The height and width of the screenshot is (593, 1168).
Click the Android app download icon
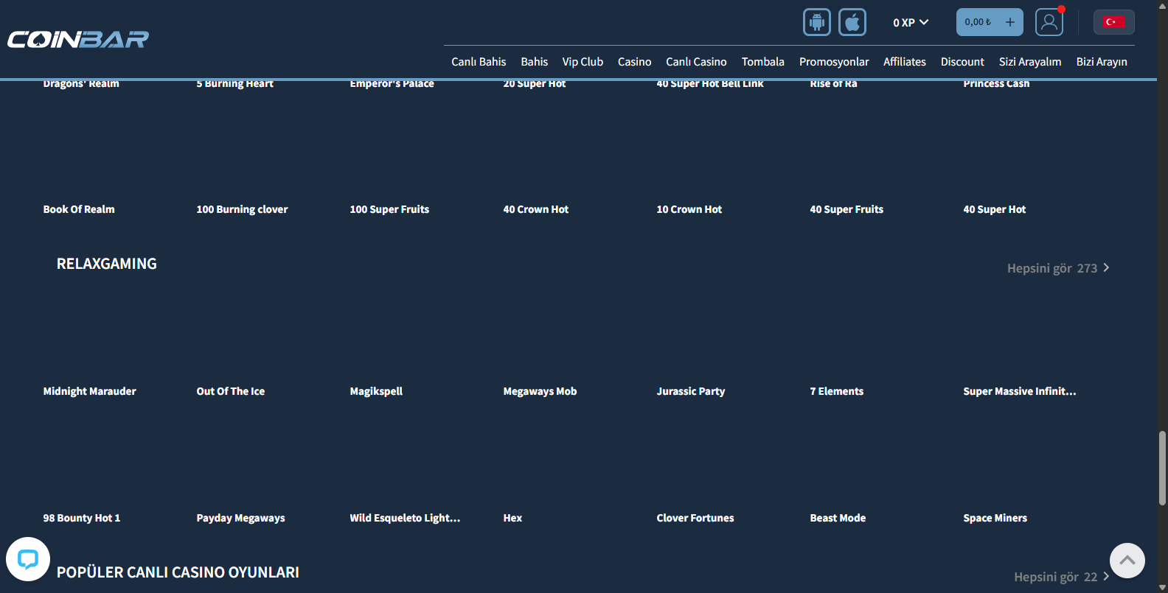click(x=816, y=22)
